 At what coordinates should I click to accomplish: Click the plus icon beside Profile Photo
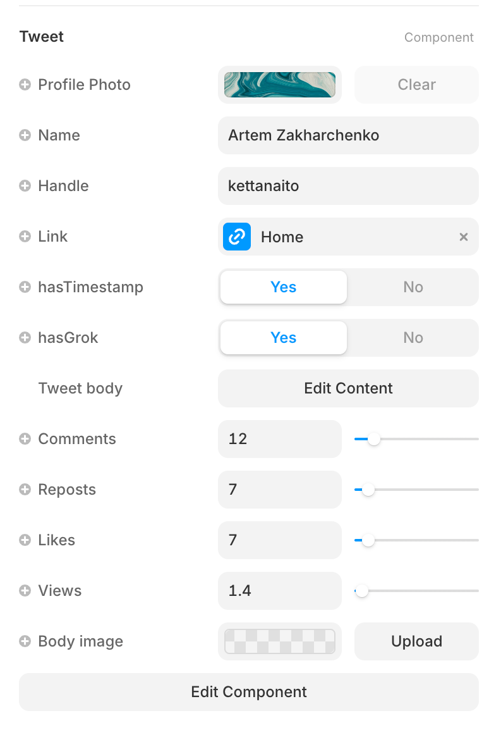point(26,84)
